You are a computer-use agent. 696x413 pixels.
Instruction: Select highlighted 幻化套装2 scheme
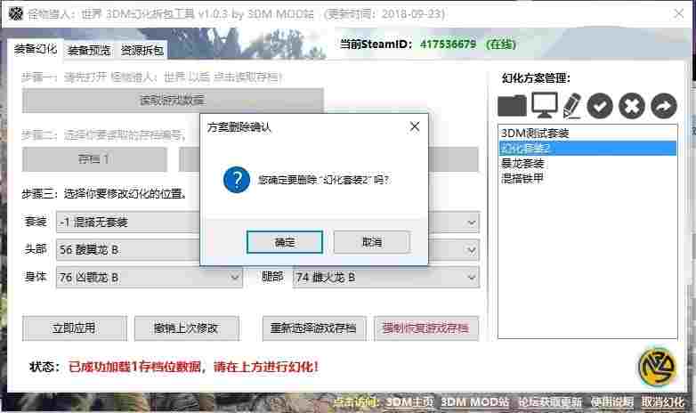[587, 148]
